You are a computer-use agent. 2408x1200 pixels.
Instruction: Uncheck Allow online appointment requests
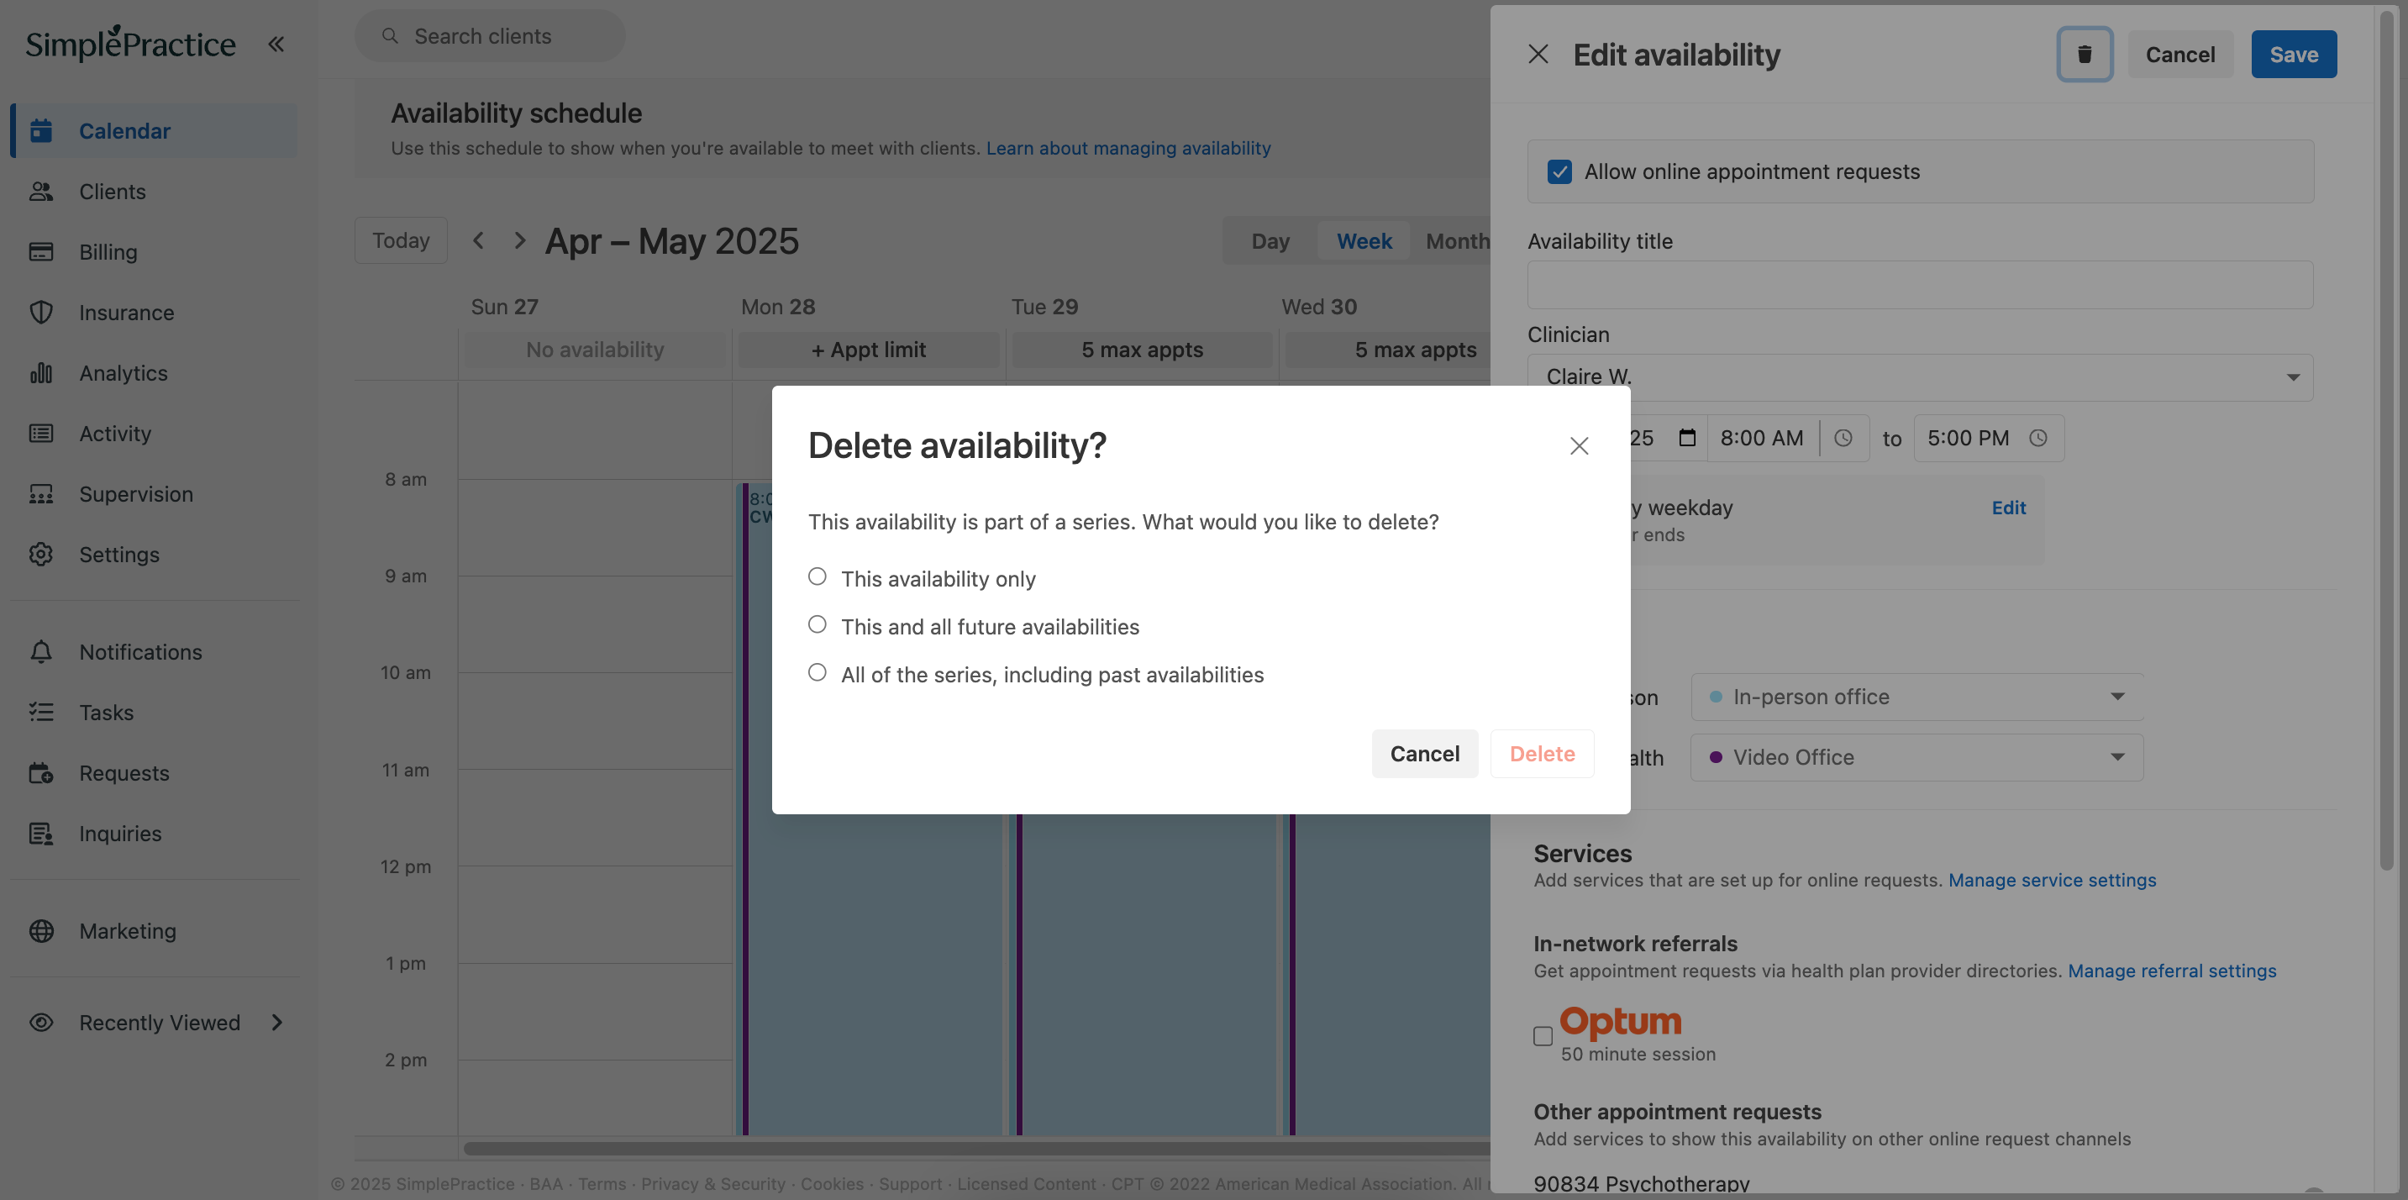pos(1559,171)
